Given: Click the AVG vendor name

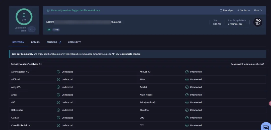Looking at the screenshot, I should click(13, 102).
